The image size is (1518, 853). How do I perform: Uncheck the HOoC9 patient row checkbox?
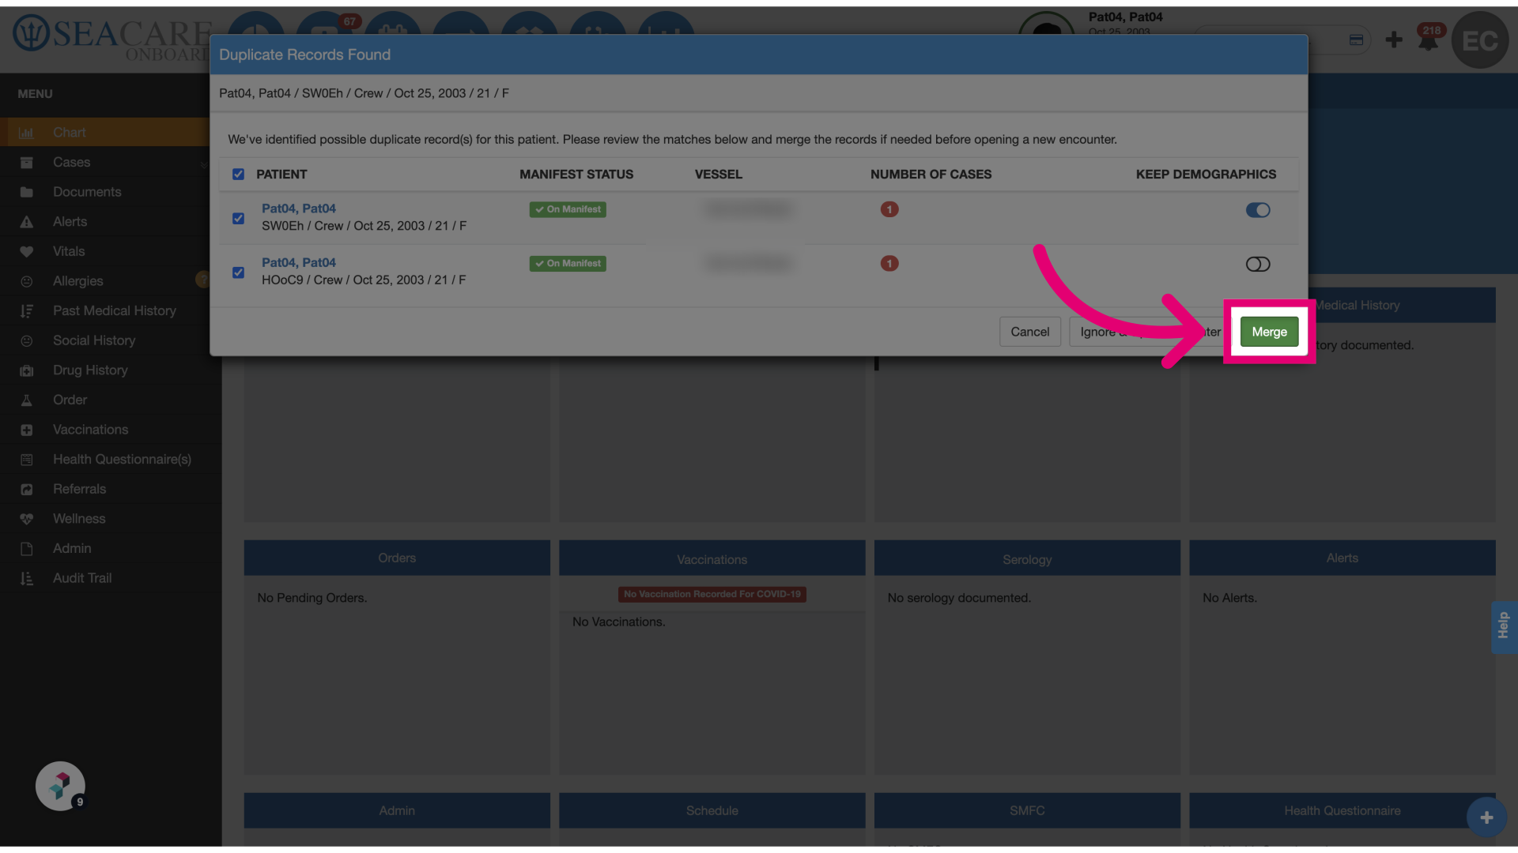click(238, 272)
